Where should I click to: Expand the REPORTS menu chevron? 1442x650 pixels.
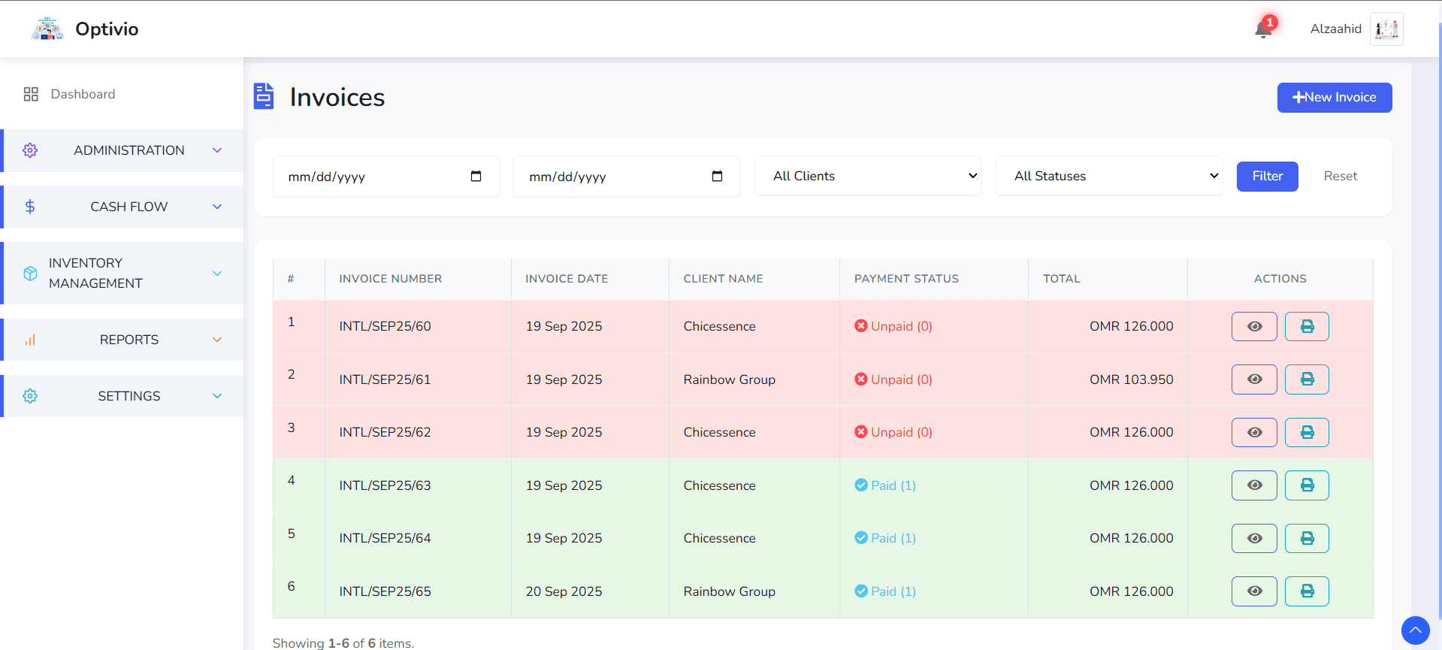point(217,340)
